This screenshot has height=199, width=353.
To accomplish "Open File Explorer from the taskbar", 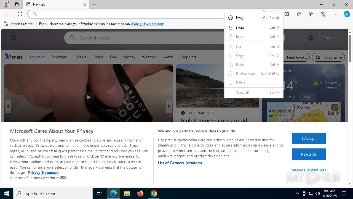I will (127, 193).
